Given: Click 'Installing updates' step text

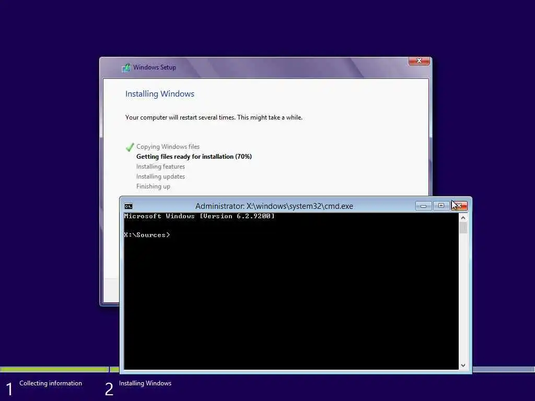Looking at the screenshot, I should (161, 176).
